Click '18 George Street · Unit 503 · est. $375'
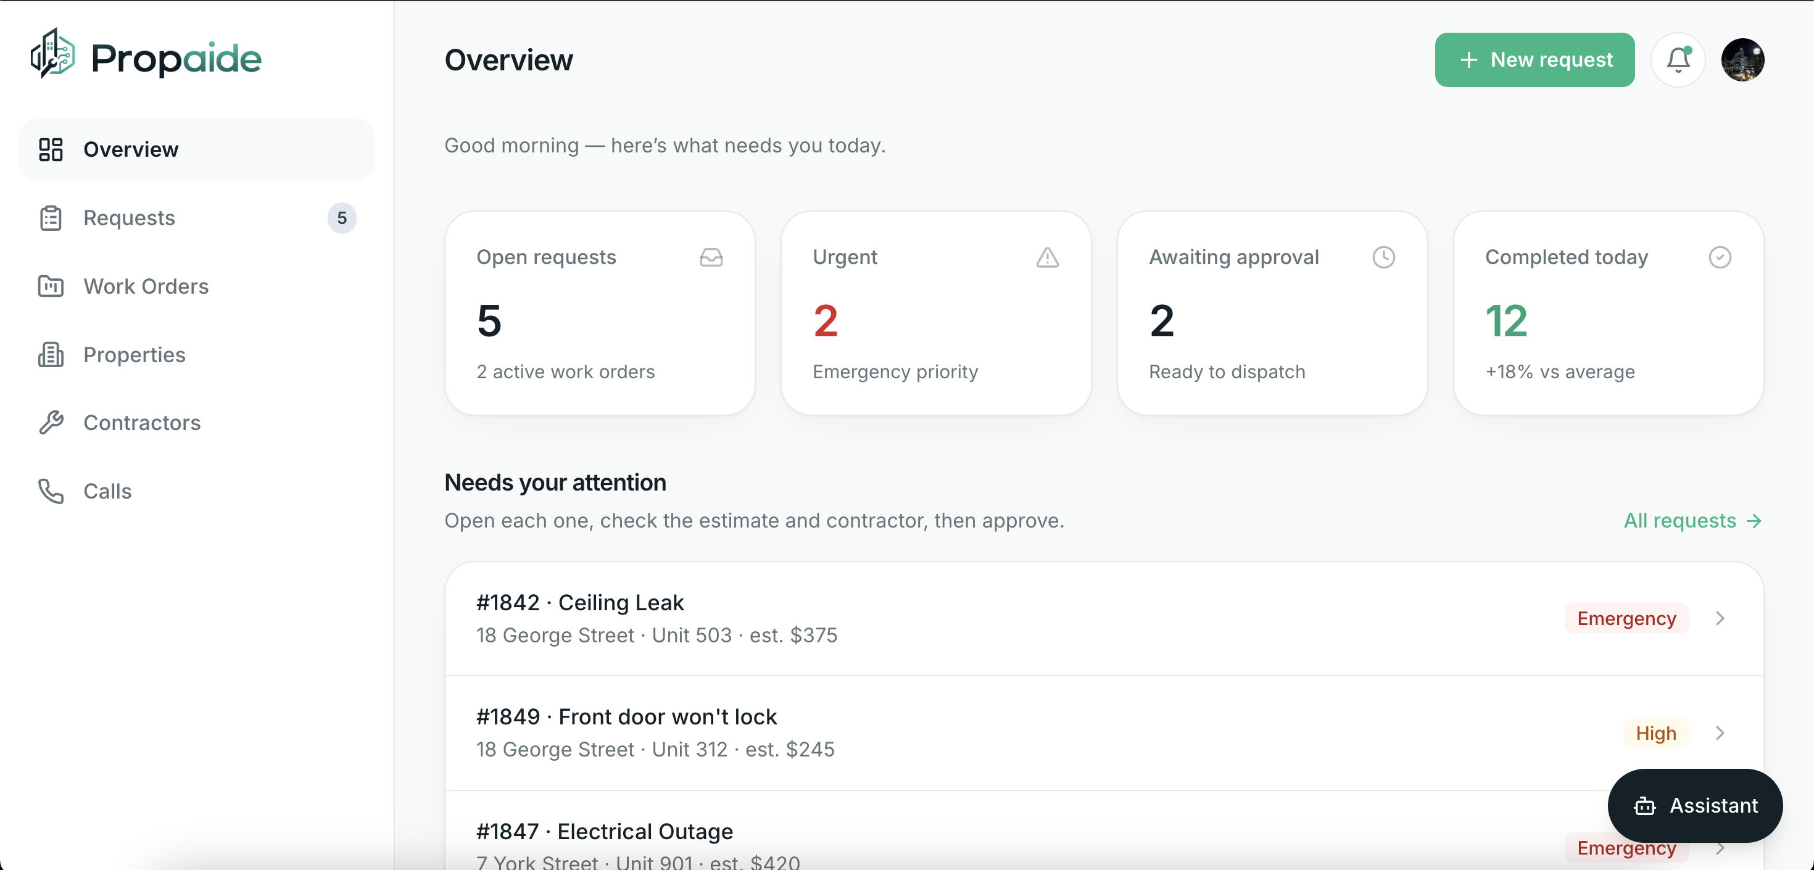Viewport: 1814px width, 870px height. (656, 636)
